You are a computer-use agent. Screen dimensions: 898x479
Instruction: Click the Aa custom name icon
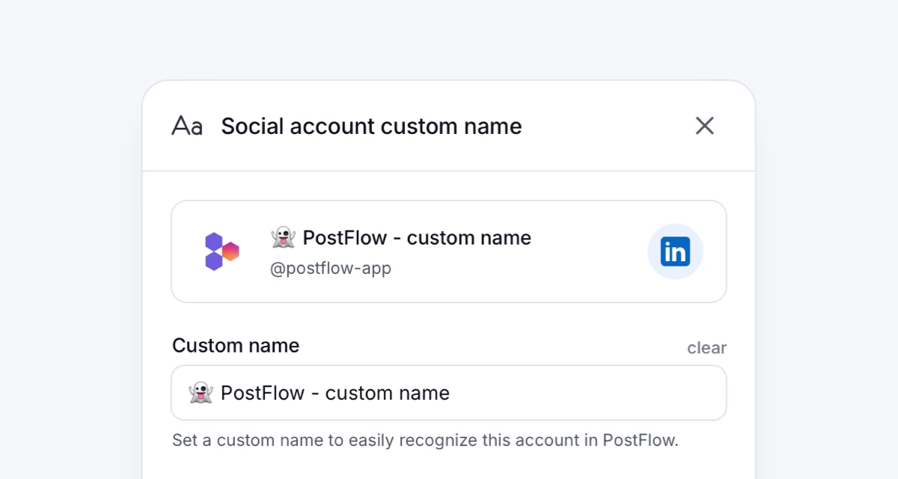point(187,126)
